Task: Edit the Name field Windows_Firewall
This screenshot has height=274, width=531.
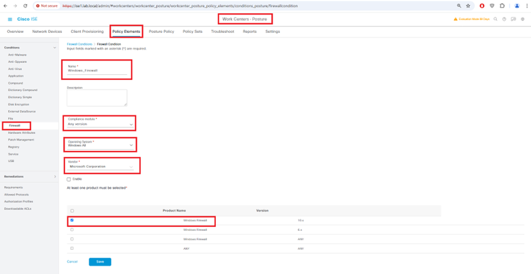Action: pos(97,71)
